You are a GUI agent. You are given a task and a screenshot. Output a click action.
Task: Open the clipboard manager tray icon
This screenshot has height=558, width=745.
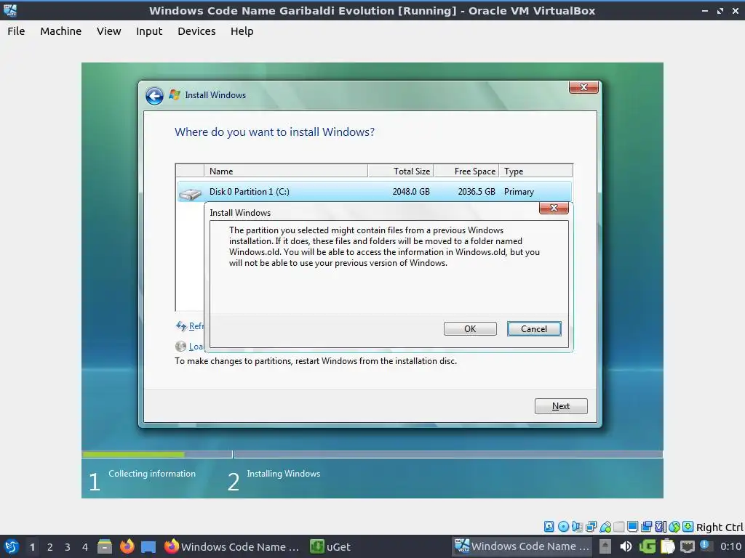pos(668,546)
